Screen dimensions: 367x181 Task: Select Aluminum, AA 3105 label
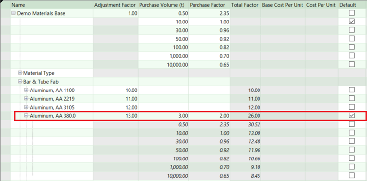[x=52, y=108]
